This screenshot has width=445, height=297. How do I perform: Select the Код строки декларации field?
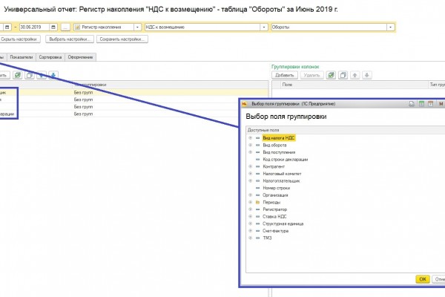pyautogui.click(x=286, y=160)
